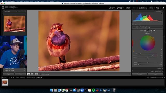
Task: Switch to the Book module
Action: [134, 8]
